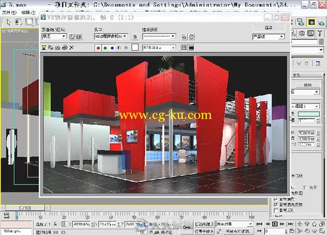This screenshot has height=235, width=327.
Task: Open the viewport selection dropdown
Action: click(111, 36)
